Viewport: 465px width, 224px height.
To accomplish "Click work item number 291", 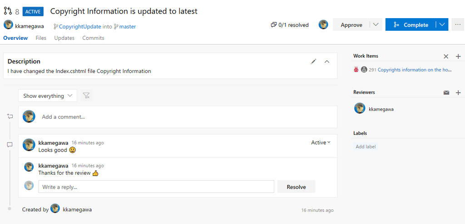I will (x=372, y=70).
